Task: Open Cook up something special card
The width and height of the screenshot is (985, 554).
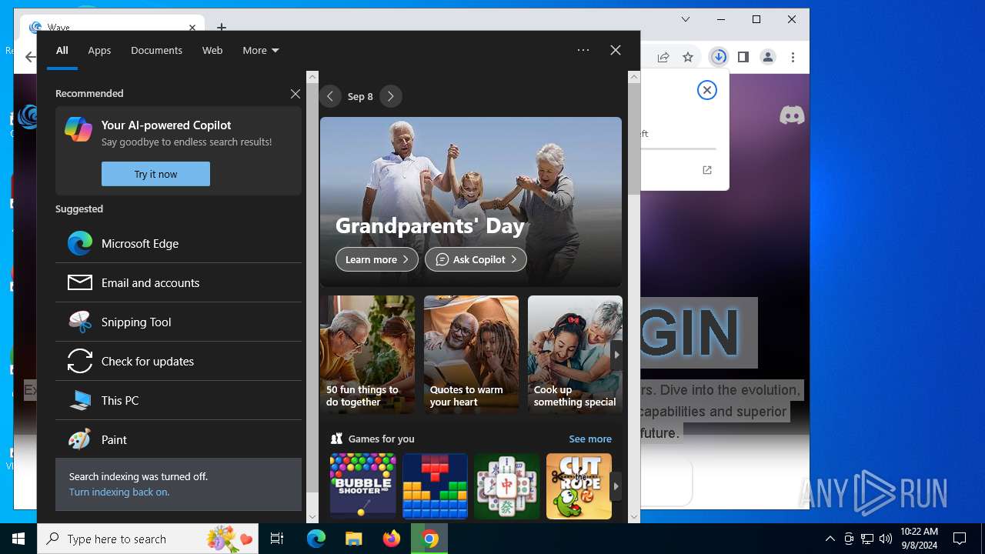Action: pyautogui.click(x=575, y=355)
